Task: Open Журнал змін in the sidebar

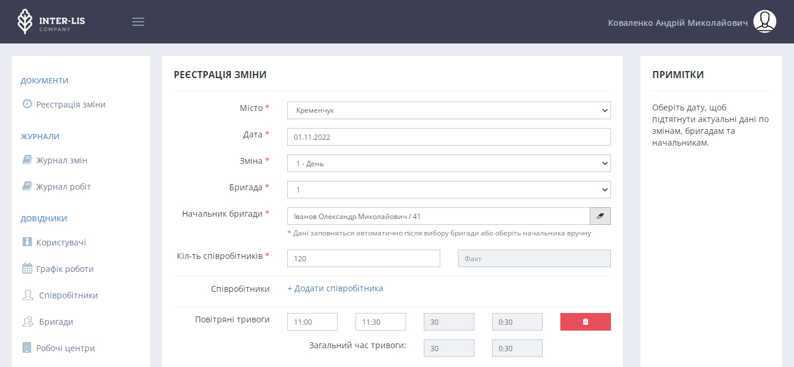Action: [61, 160]
